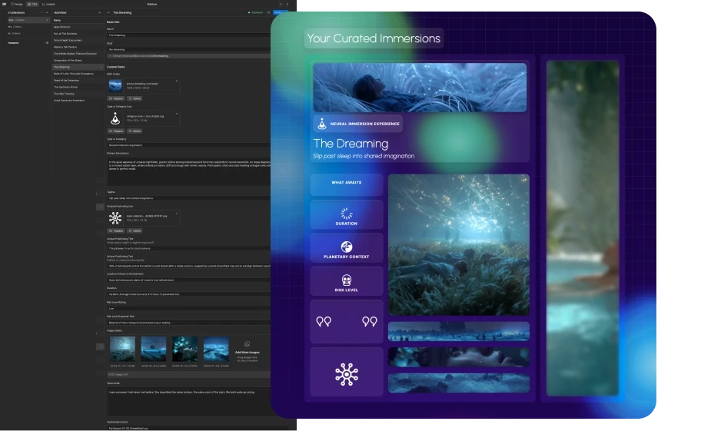Select the What Awaits tab in preview
This screenshot has width=701, height=431.
(347, 184)
